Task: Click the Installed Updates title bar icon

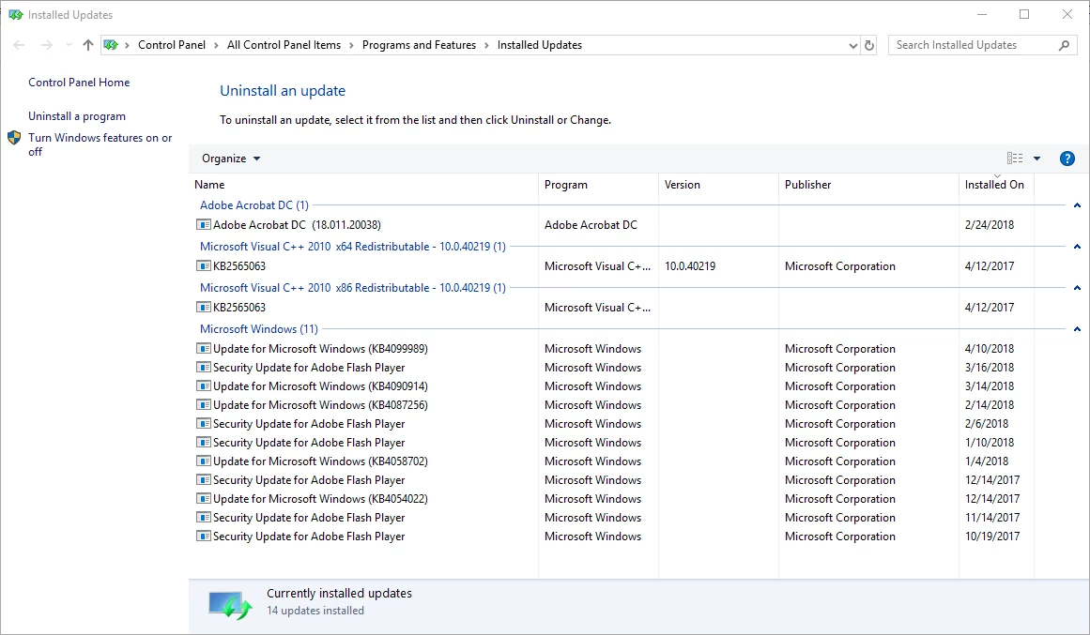Action: pos(15,15)
